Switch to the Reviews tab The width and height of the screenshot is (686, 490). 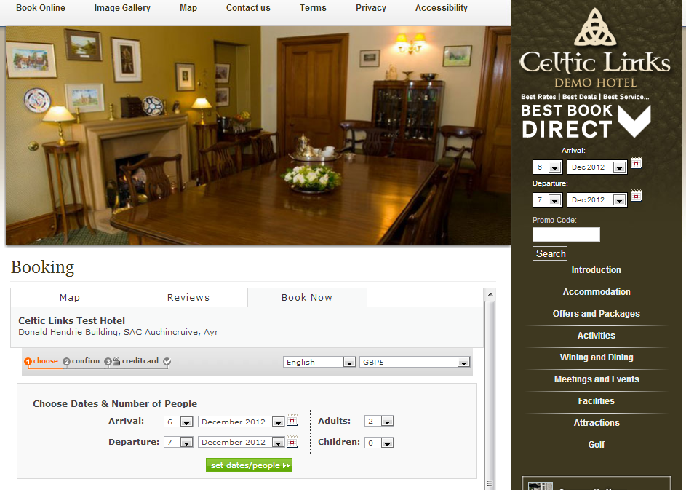(188, 297)
